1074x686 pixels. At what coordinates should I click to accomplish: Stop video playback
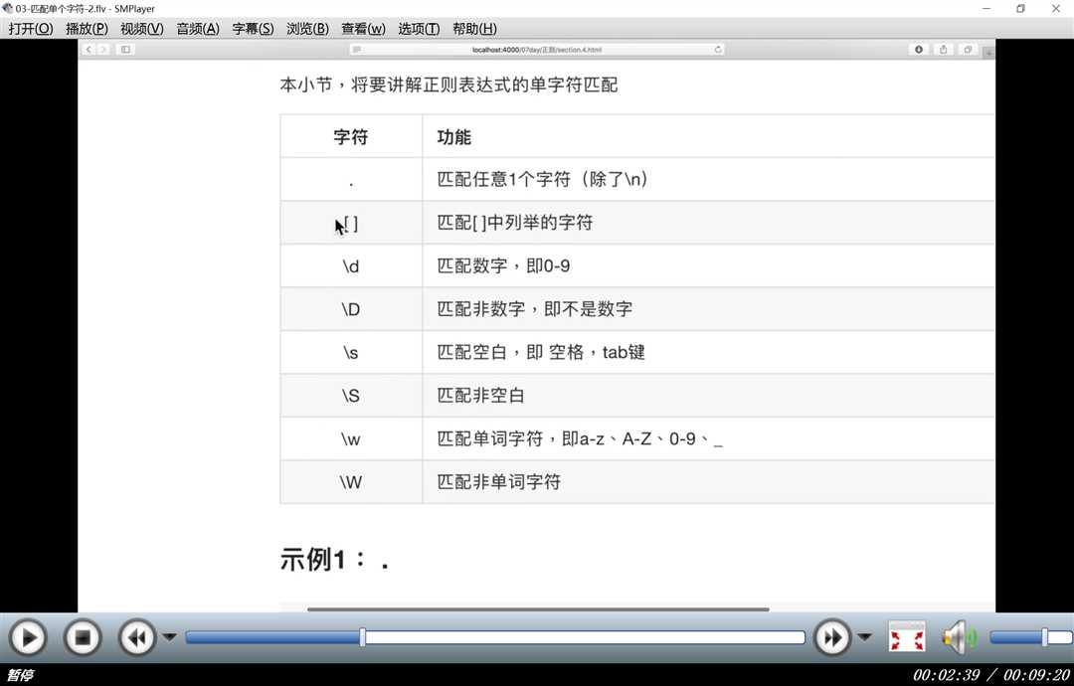click(83, 638)
